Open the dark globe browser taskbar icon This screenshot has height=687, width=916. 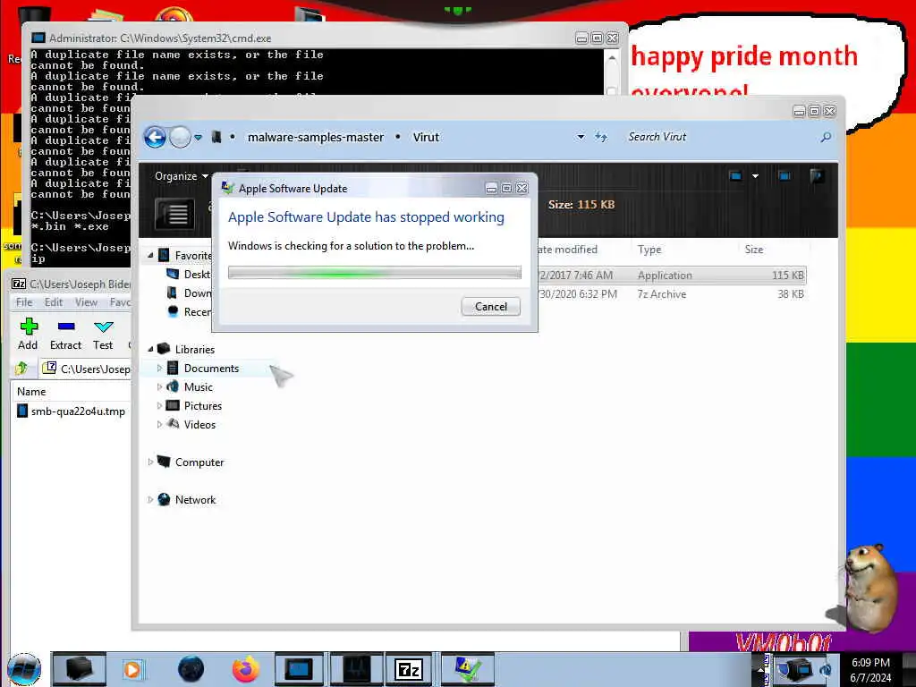pyautogui.click(x=191, y=669)
